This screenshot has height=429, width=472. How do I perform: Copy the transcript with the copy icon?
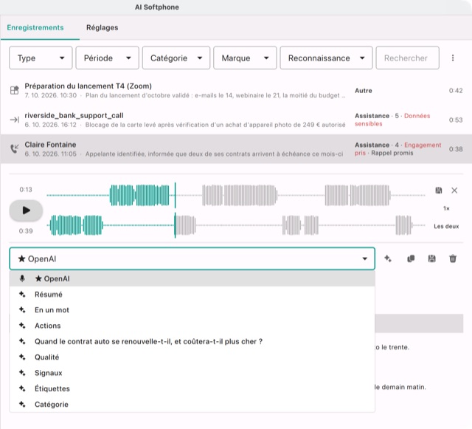[x=411, y=258]
